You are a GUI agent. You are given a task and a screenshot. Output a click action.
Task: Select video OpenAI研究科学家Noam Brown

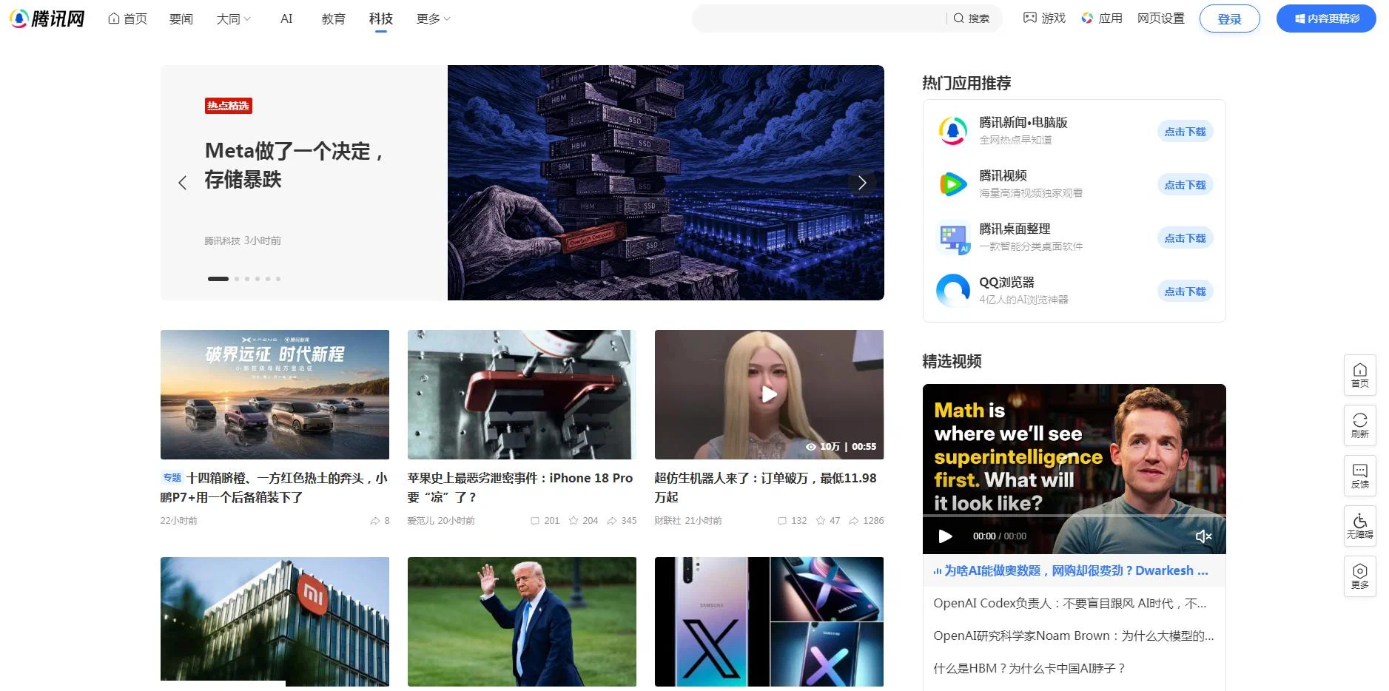coord(1074,636)
